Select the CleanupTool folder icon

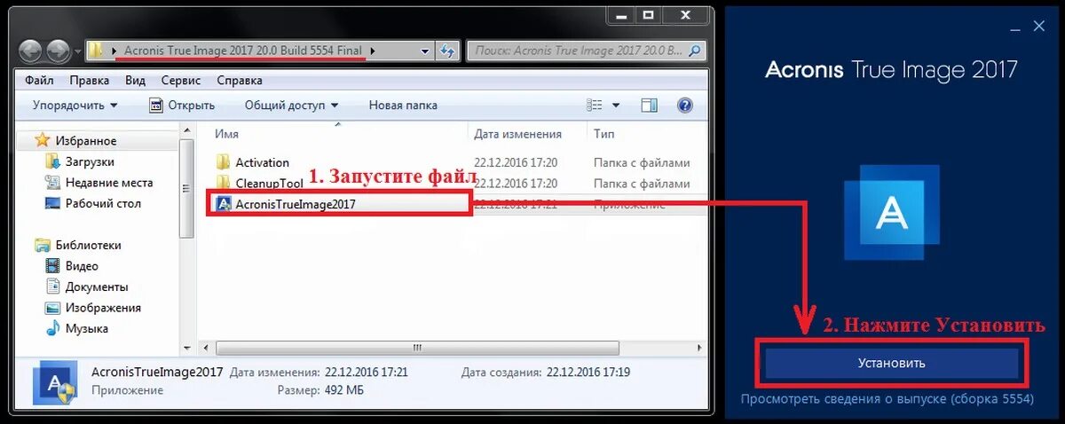(223, 183)
